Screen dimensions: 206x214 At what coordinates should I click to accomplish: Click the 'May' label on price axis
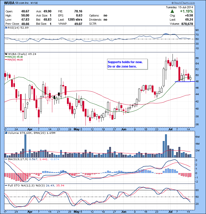(76, 129)
